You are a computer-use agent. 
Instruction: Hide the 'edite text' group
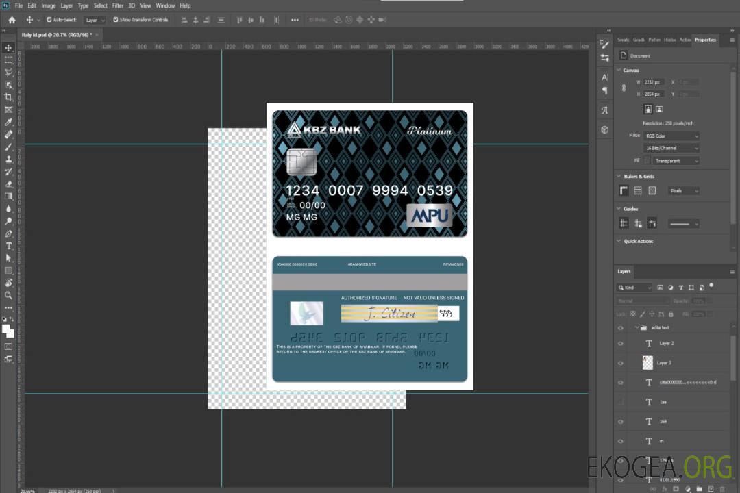click(621, 327)
